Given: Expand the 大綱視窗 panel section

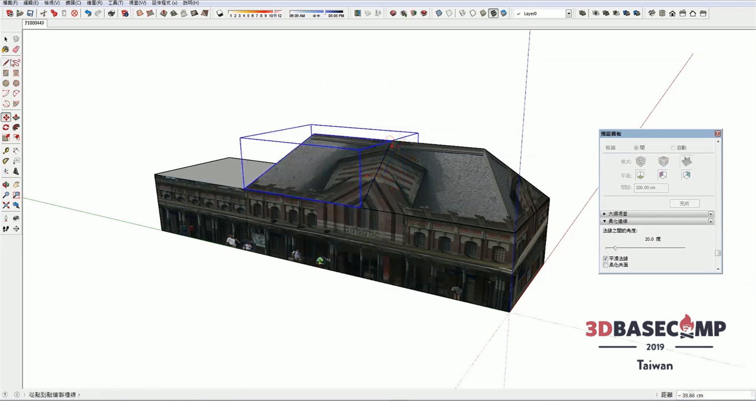Looking at the screenshot, I should pyautogui.click(x=604, y=214).
